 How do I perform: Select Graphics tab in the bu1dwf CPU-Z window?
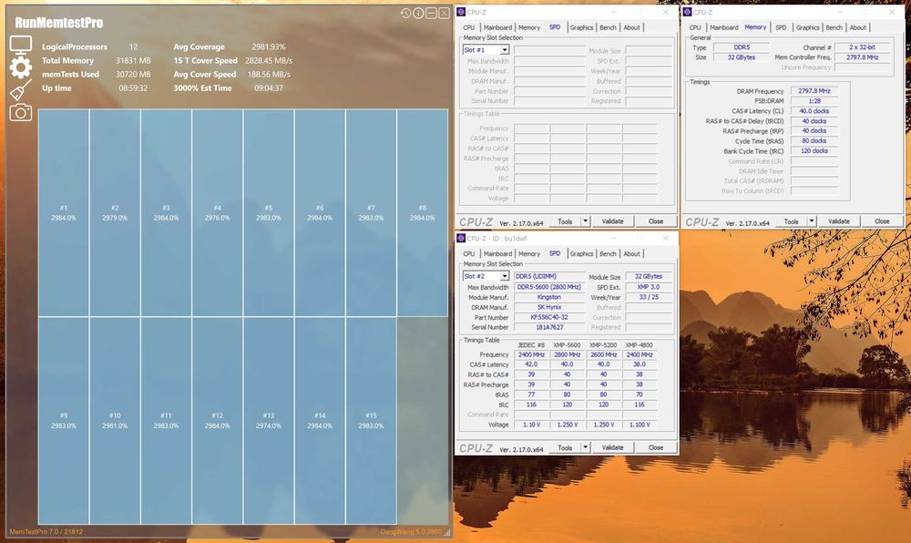coord(581,254)
